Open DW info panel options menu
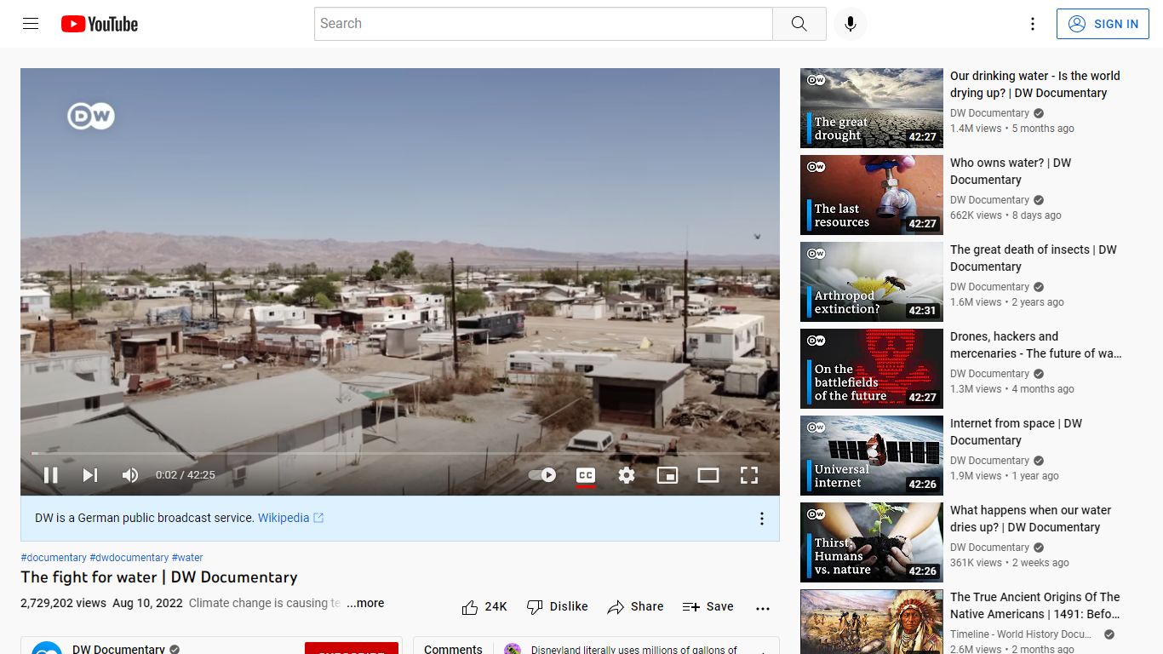This screenshot has height=654, width=1163. [762, 519]
